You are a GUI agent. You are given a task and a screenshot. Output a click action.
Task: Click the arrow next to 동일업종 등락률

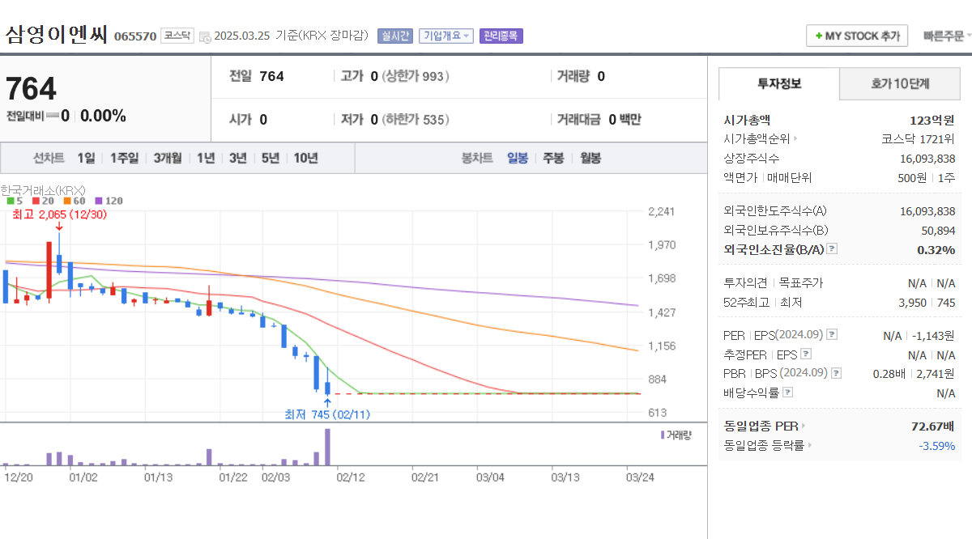pos(809,445)
